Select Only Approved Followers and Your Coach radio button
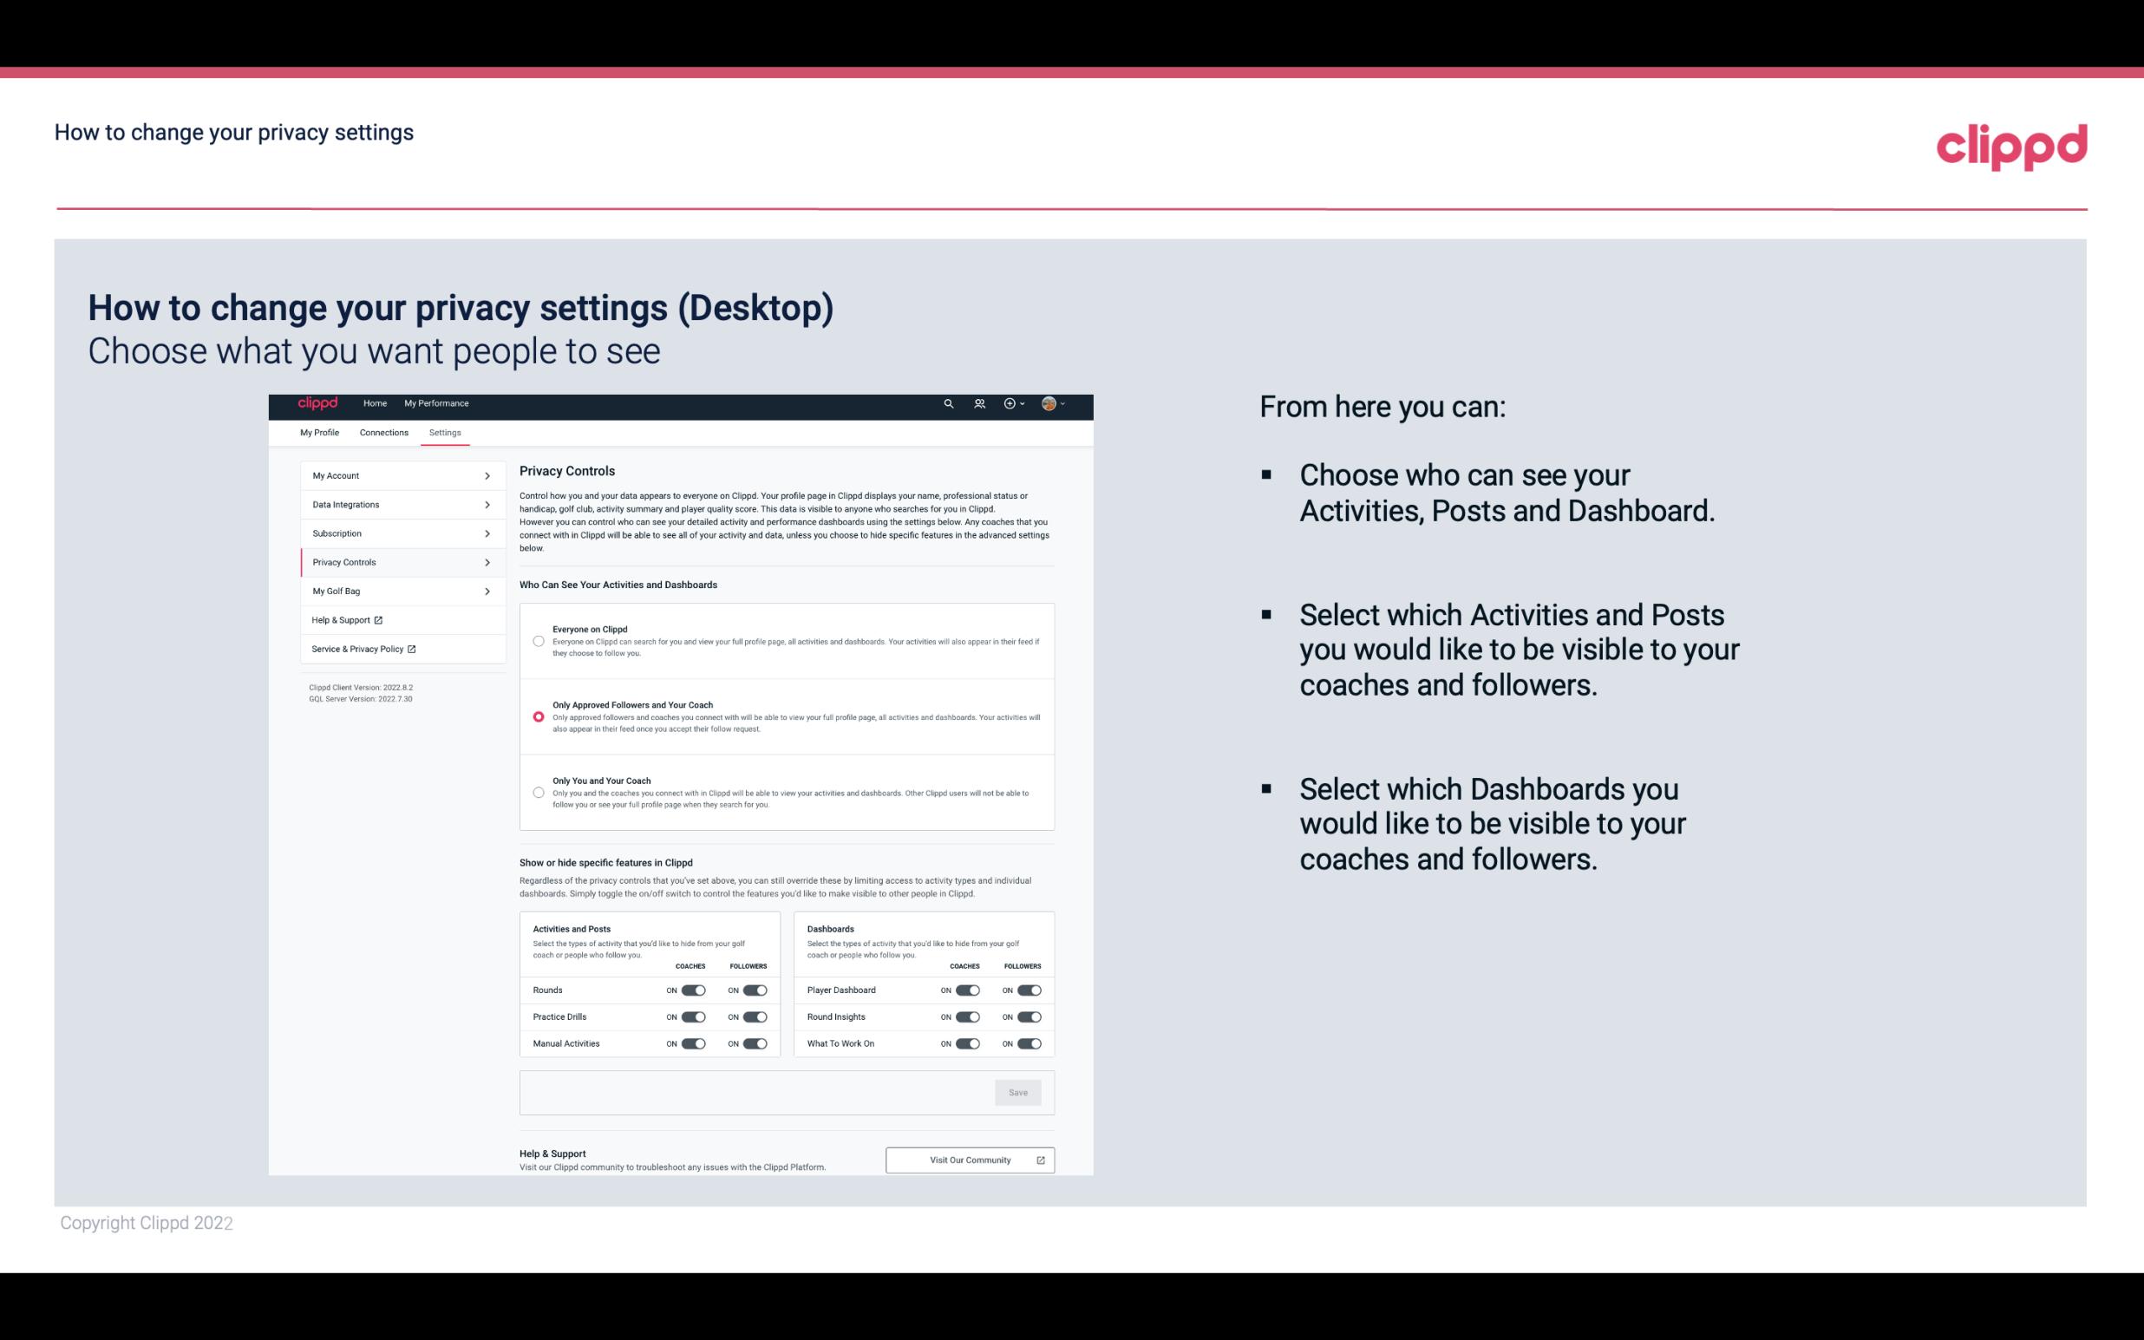This screenshot has height=1340, width=2144. coord(536,716)
